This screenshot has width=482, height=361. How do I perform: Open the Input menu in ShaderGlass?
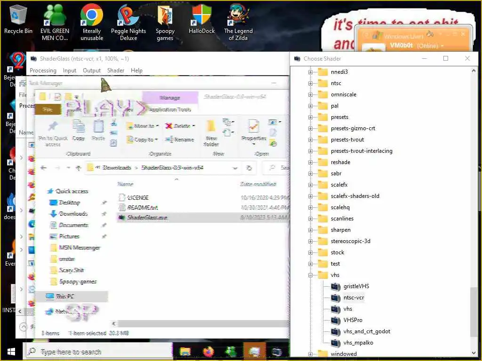[x=70, y=71]
